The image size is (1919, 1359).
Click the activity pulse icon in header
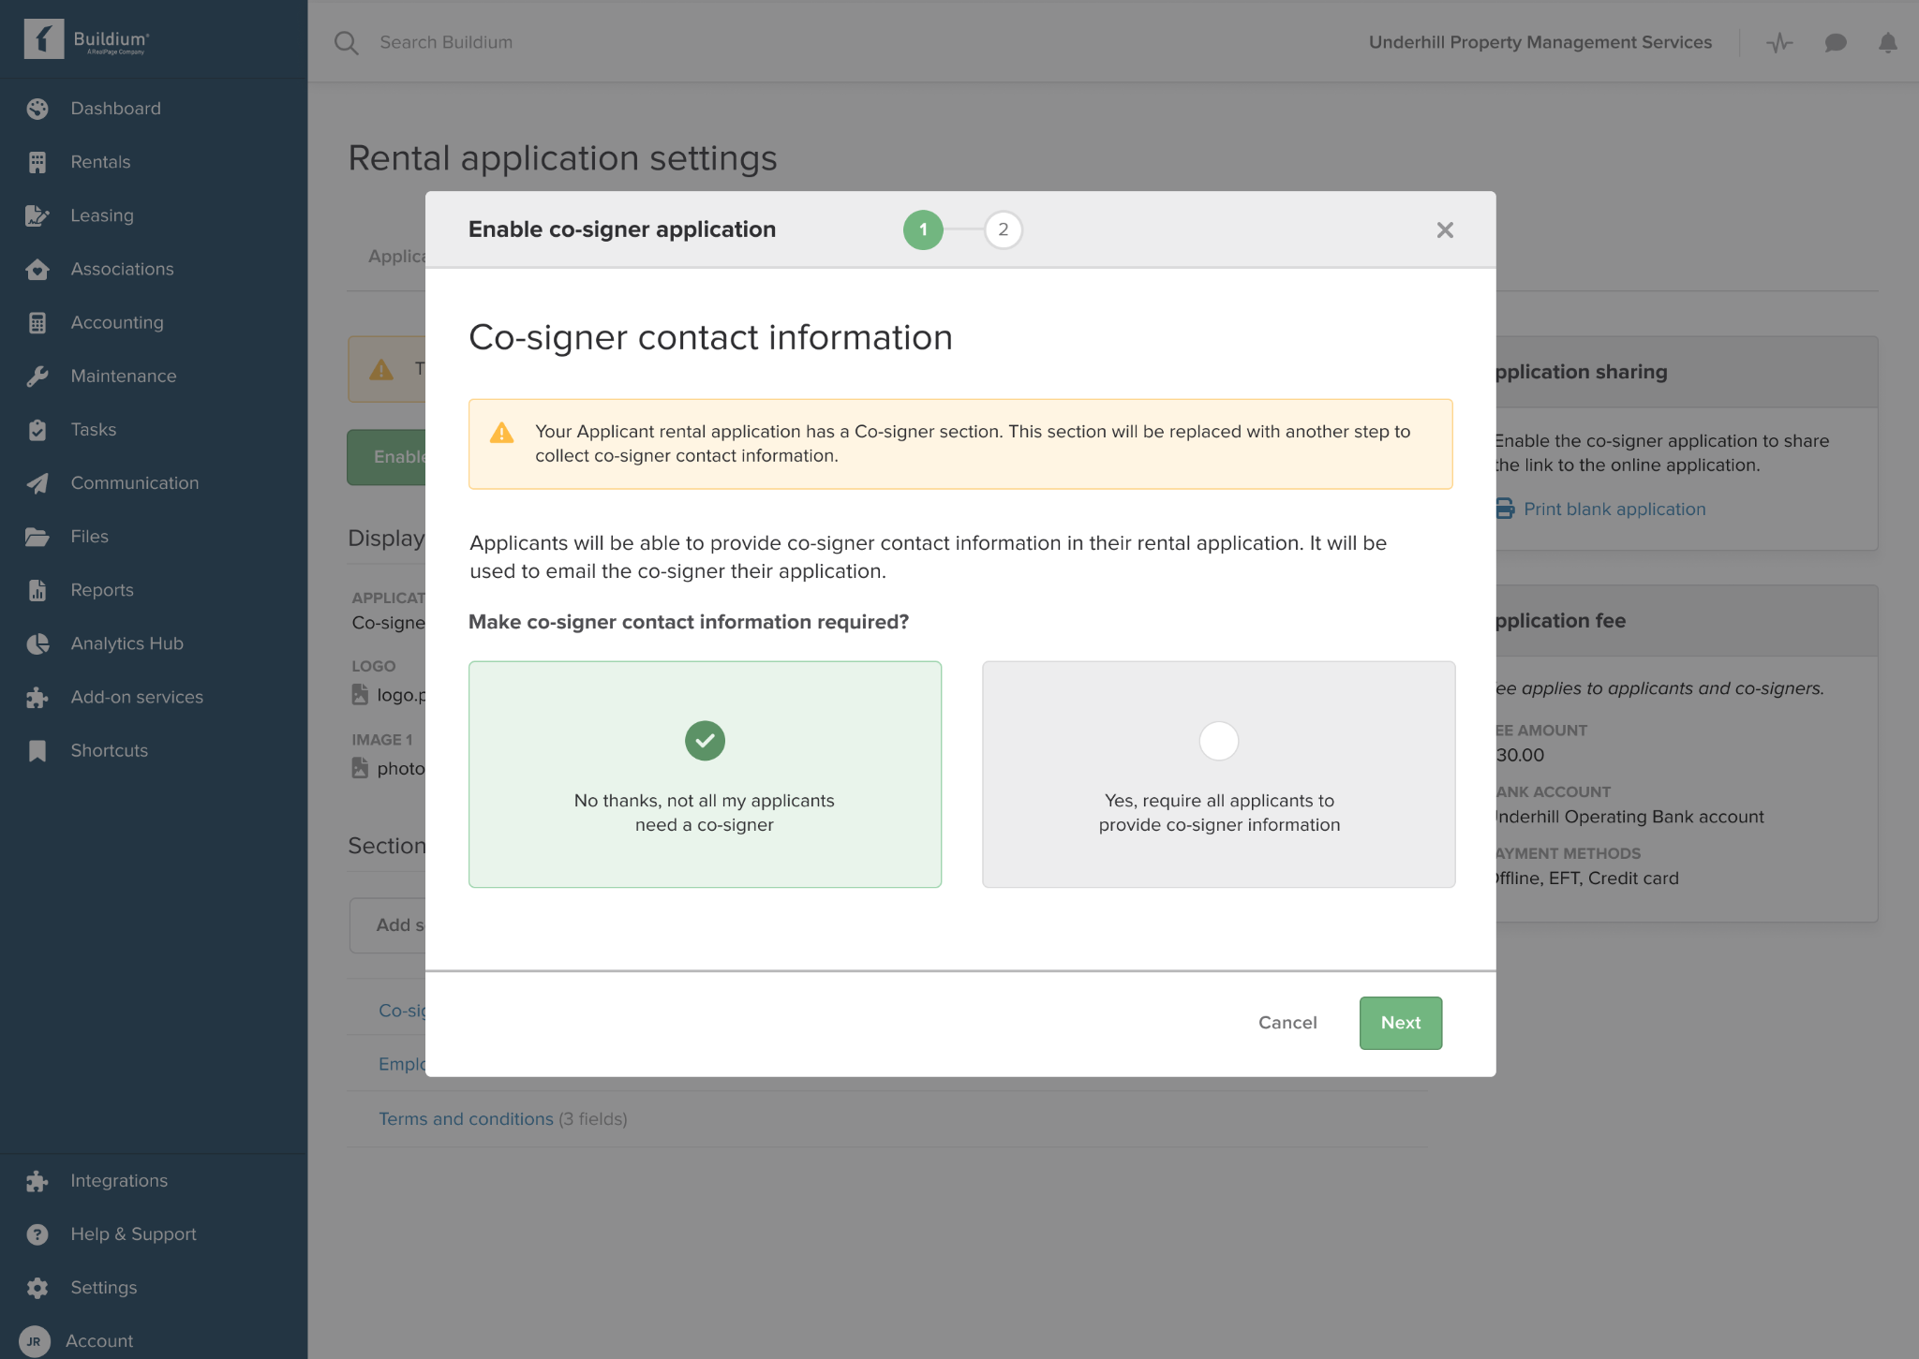(1779, 43)
